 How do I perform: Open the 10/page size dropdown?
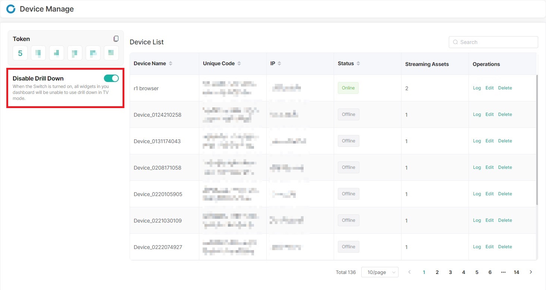click(380, 272)
